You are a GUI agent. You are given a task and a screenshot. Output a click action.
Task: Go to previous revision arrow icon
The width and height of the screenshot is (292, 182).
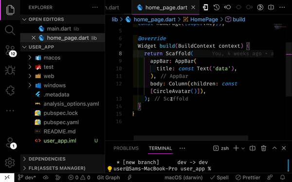pyautogui.click(x=227, y=7)
